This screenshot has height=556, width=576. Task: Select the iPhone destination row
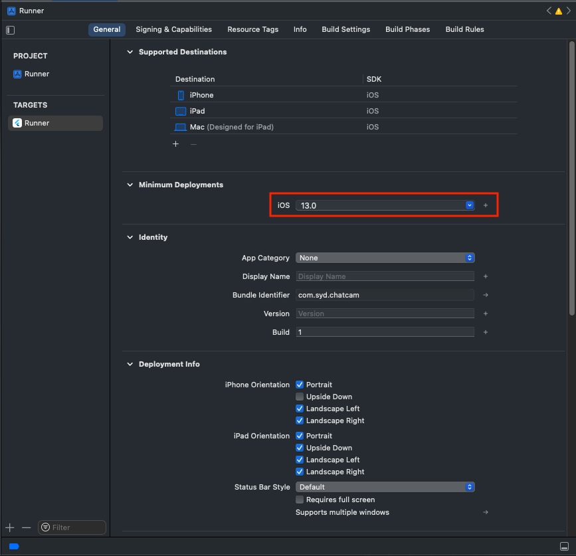click(343, 95)
